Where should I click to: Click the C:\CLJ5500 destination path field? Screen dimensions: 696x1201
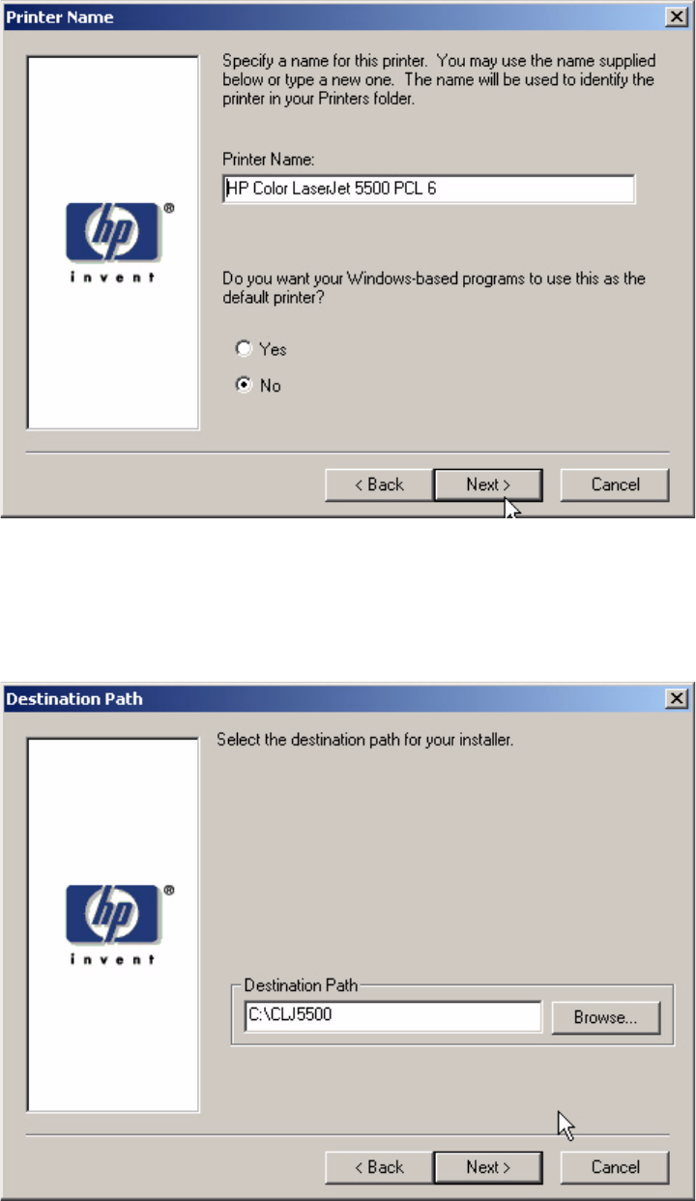coord(391,1017)
